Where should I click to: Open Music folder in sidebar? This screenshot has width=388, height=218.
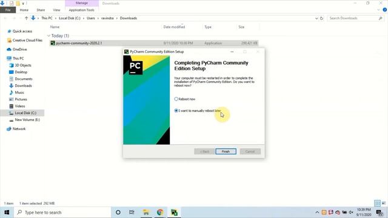[x=19, y=93]
